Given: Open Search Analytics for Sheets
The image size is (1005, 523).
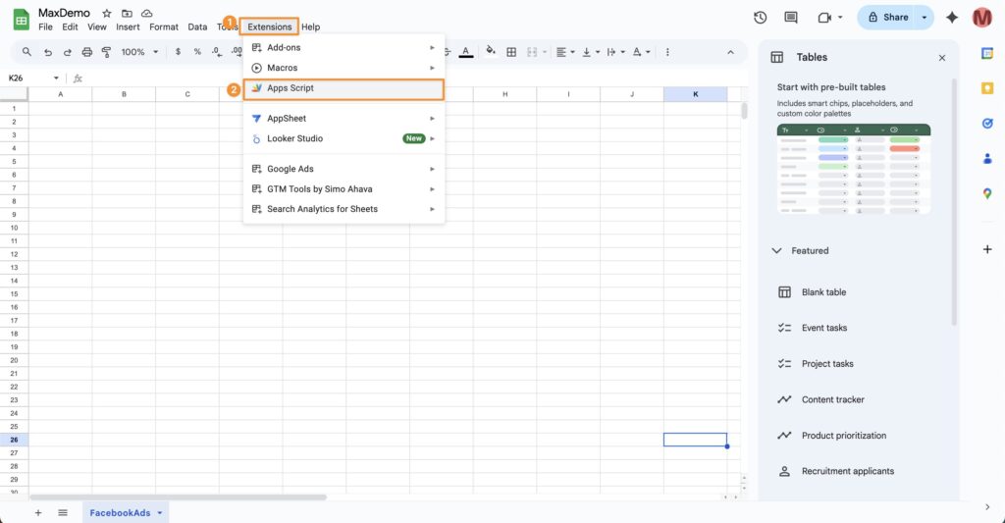Looking at the screenshot, I should coord(344,209).
